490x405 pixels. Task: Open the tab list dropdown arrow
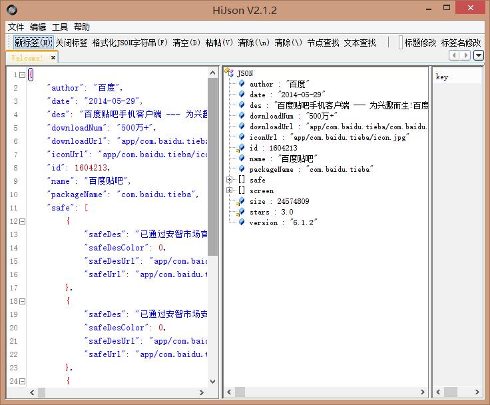(479, 56)
